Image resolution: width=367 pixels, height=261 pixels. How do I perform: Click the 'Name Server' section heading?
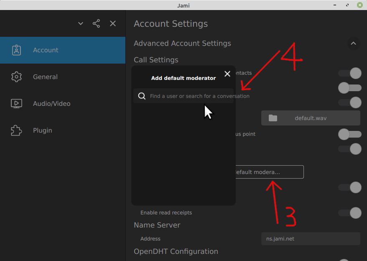tap(157, 225)
